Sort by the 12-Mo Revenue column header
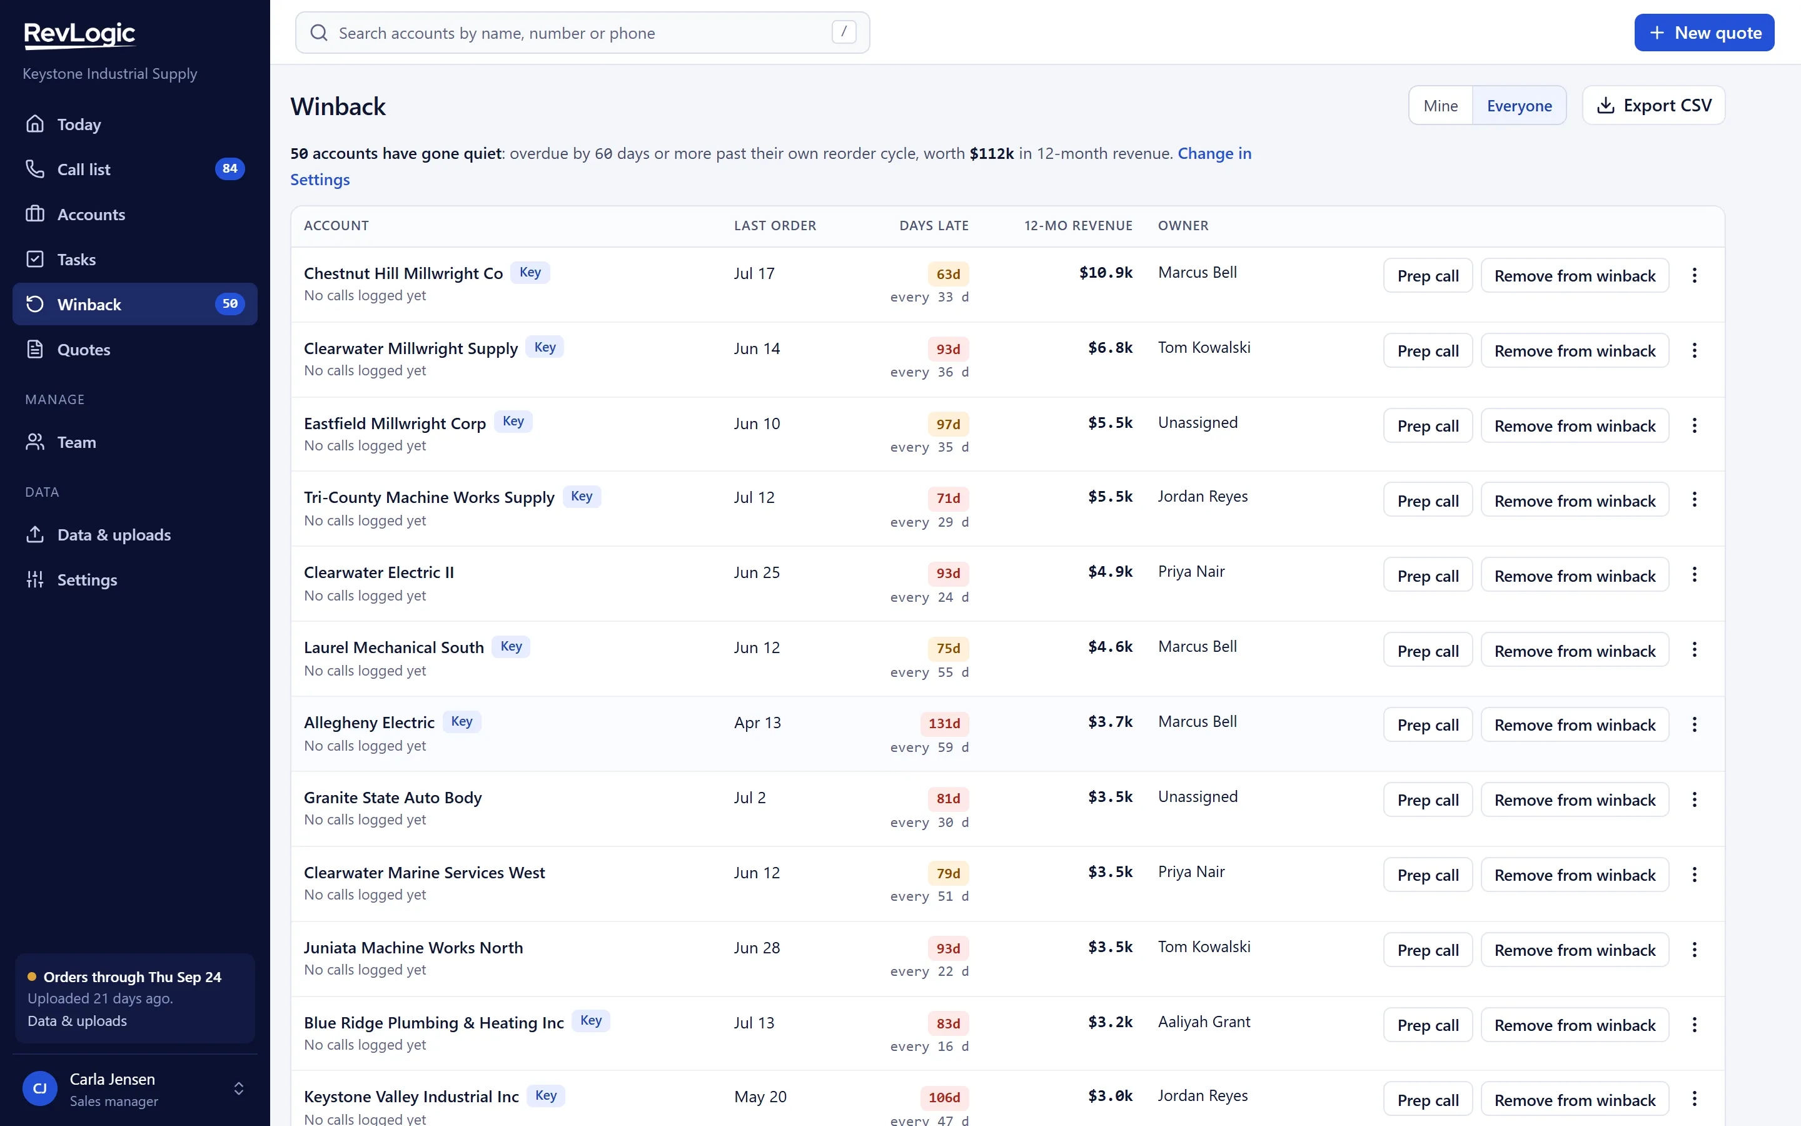The width and height of the screenshot is (1801, 1126). 1077,226
